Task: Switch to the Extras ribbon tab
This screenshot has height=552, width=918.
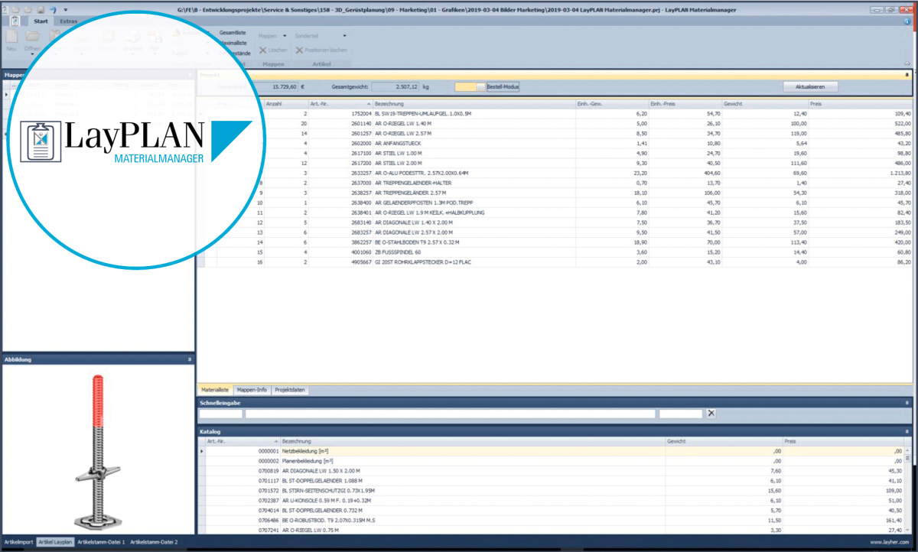Action: pyautogui.click(x=69, y=21)
